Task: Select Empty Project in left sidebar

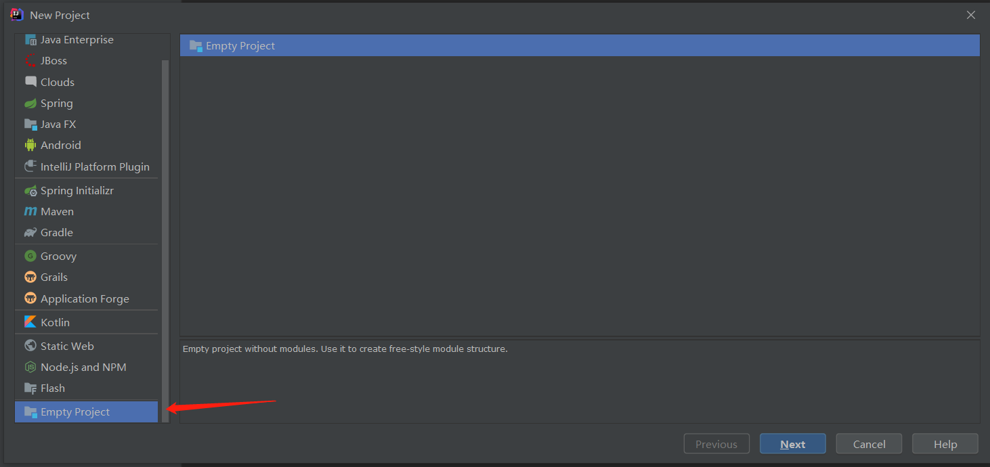Action: pos(87,412)
